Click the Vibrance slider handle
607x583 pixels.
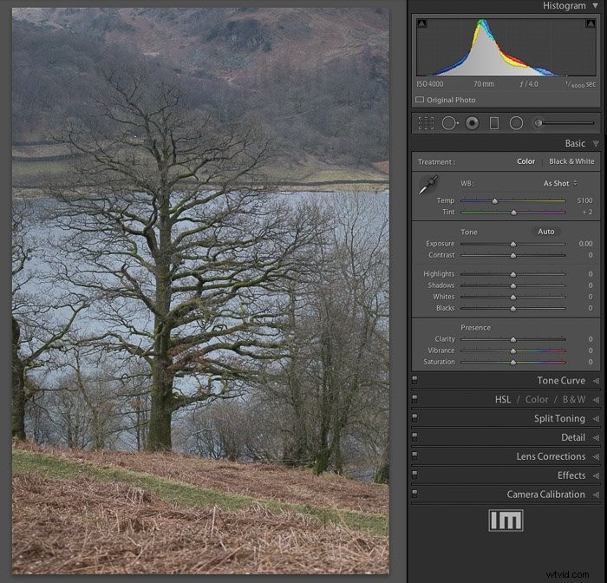click(x=513, y=351)
